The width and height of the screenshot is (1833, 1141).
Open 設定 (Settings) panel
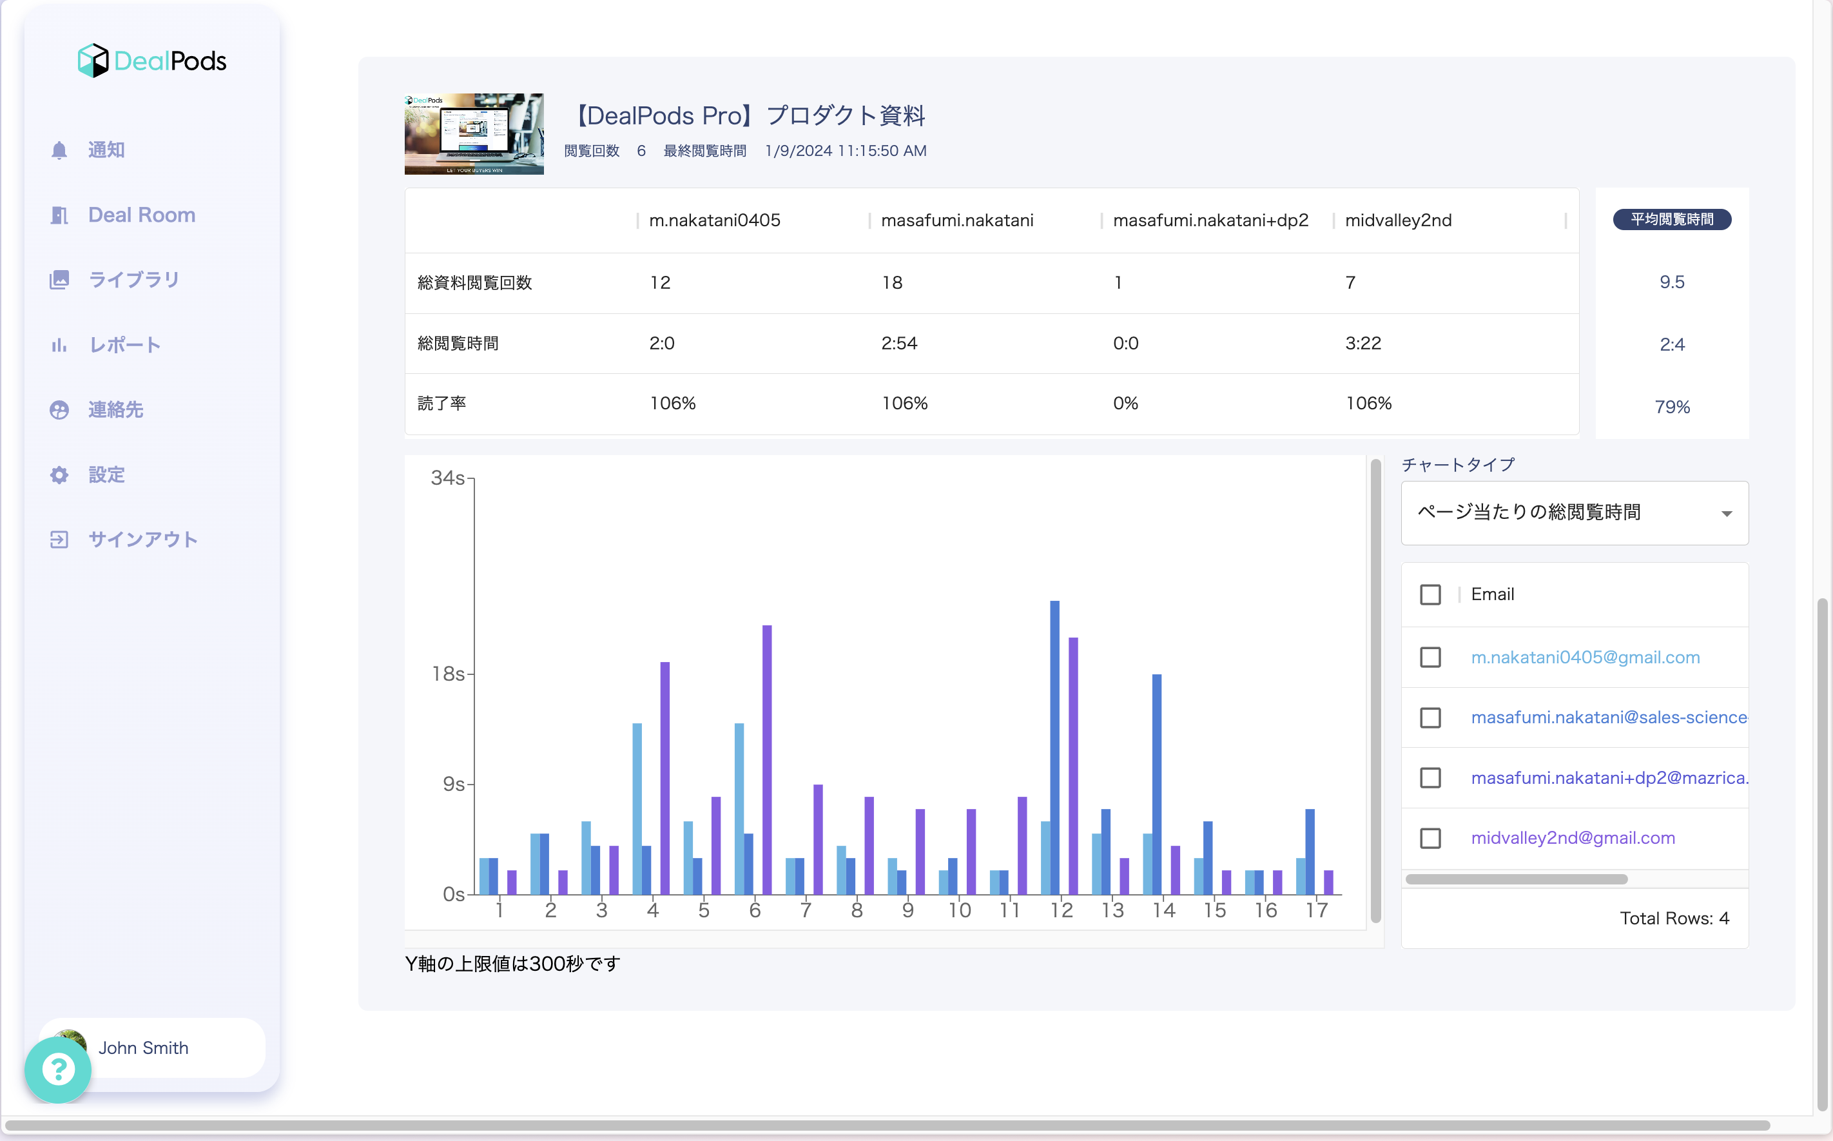coord(108,474)
